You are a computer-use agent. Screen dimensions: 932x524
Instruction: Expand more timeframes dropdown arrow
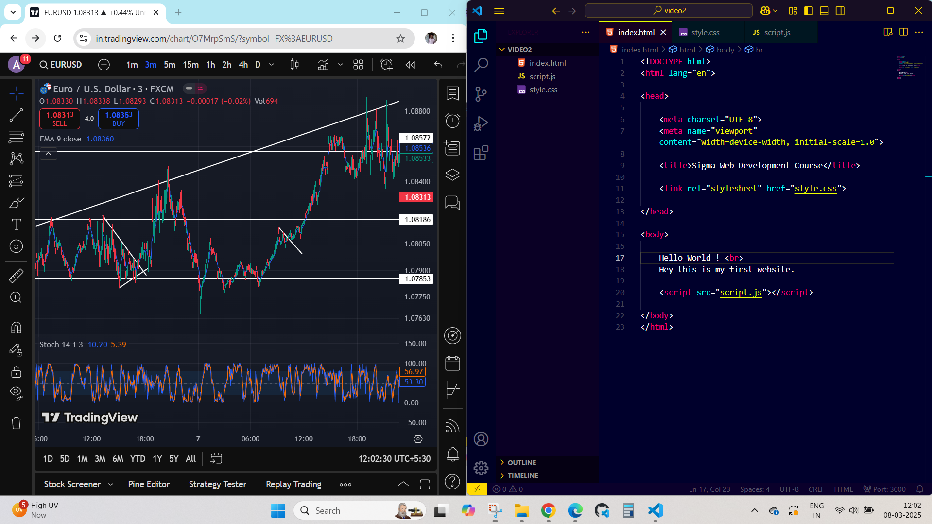[x=272, y=65]
